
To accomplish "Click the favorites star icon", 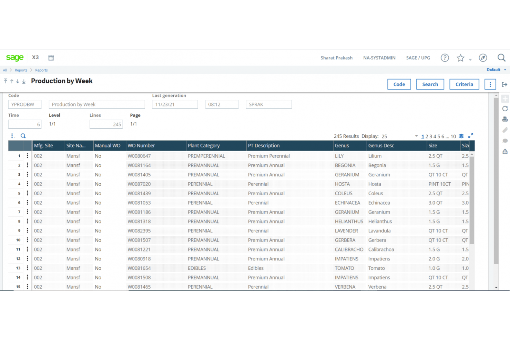I will coord(460,58).
